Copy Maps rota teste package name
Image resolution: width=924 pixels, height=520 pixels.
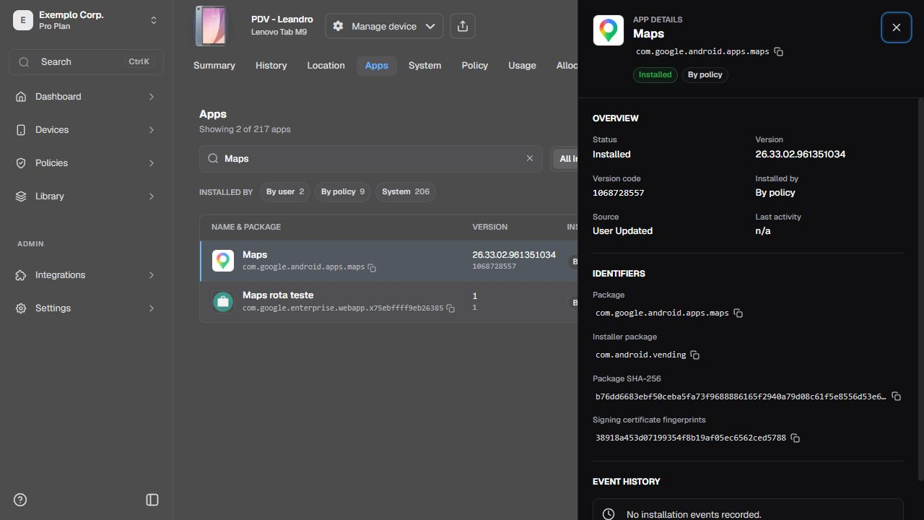(x=450, y=308)
